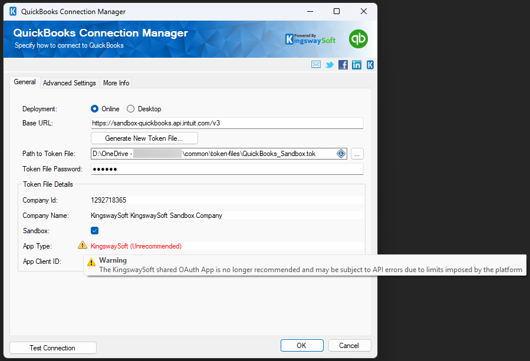Open the More Info tab
This screenshot has height=361, width=530.
116,83
